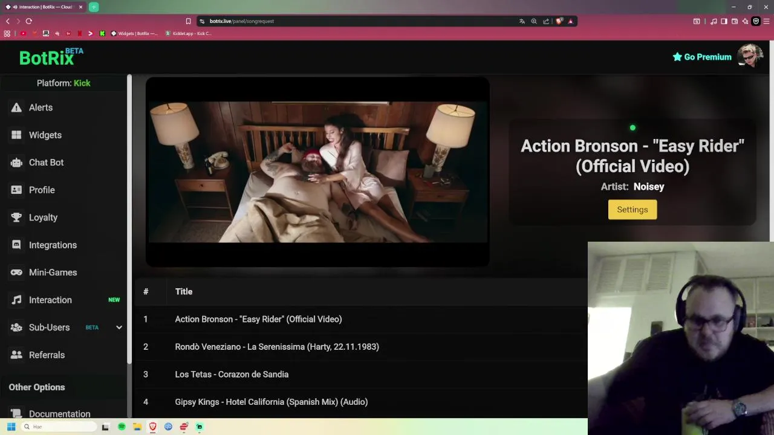Open qBittorrent from the taskbar

point(168,427)
